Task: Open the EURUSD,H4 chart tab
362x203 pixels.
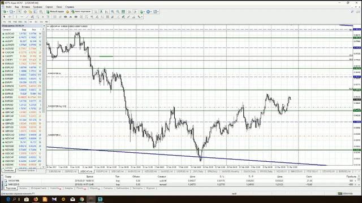Action: [x=54, y=171]
